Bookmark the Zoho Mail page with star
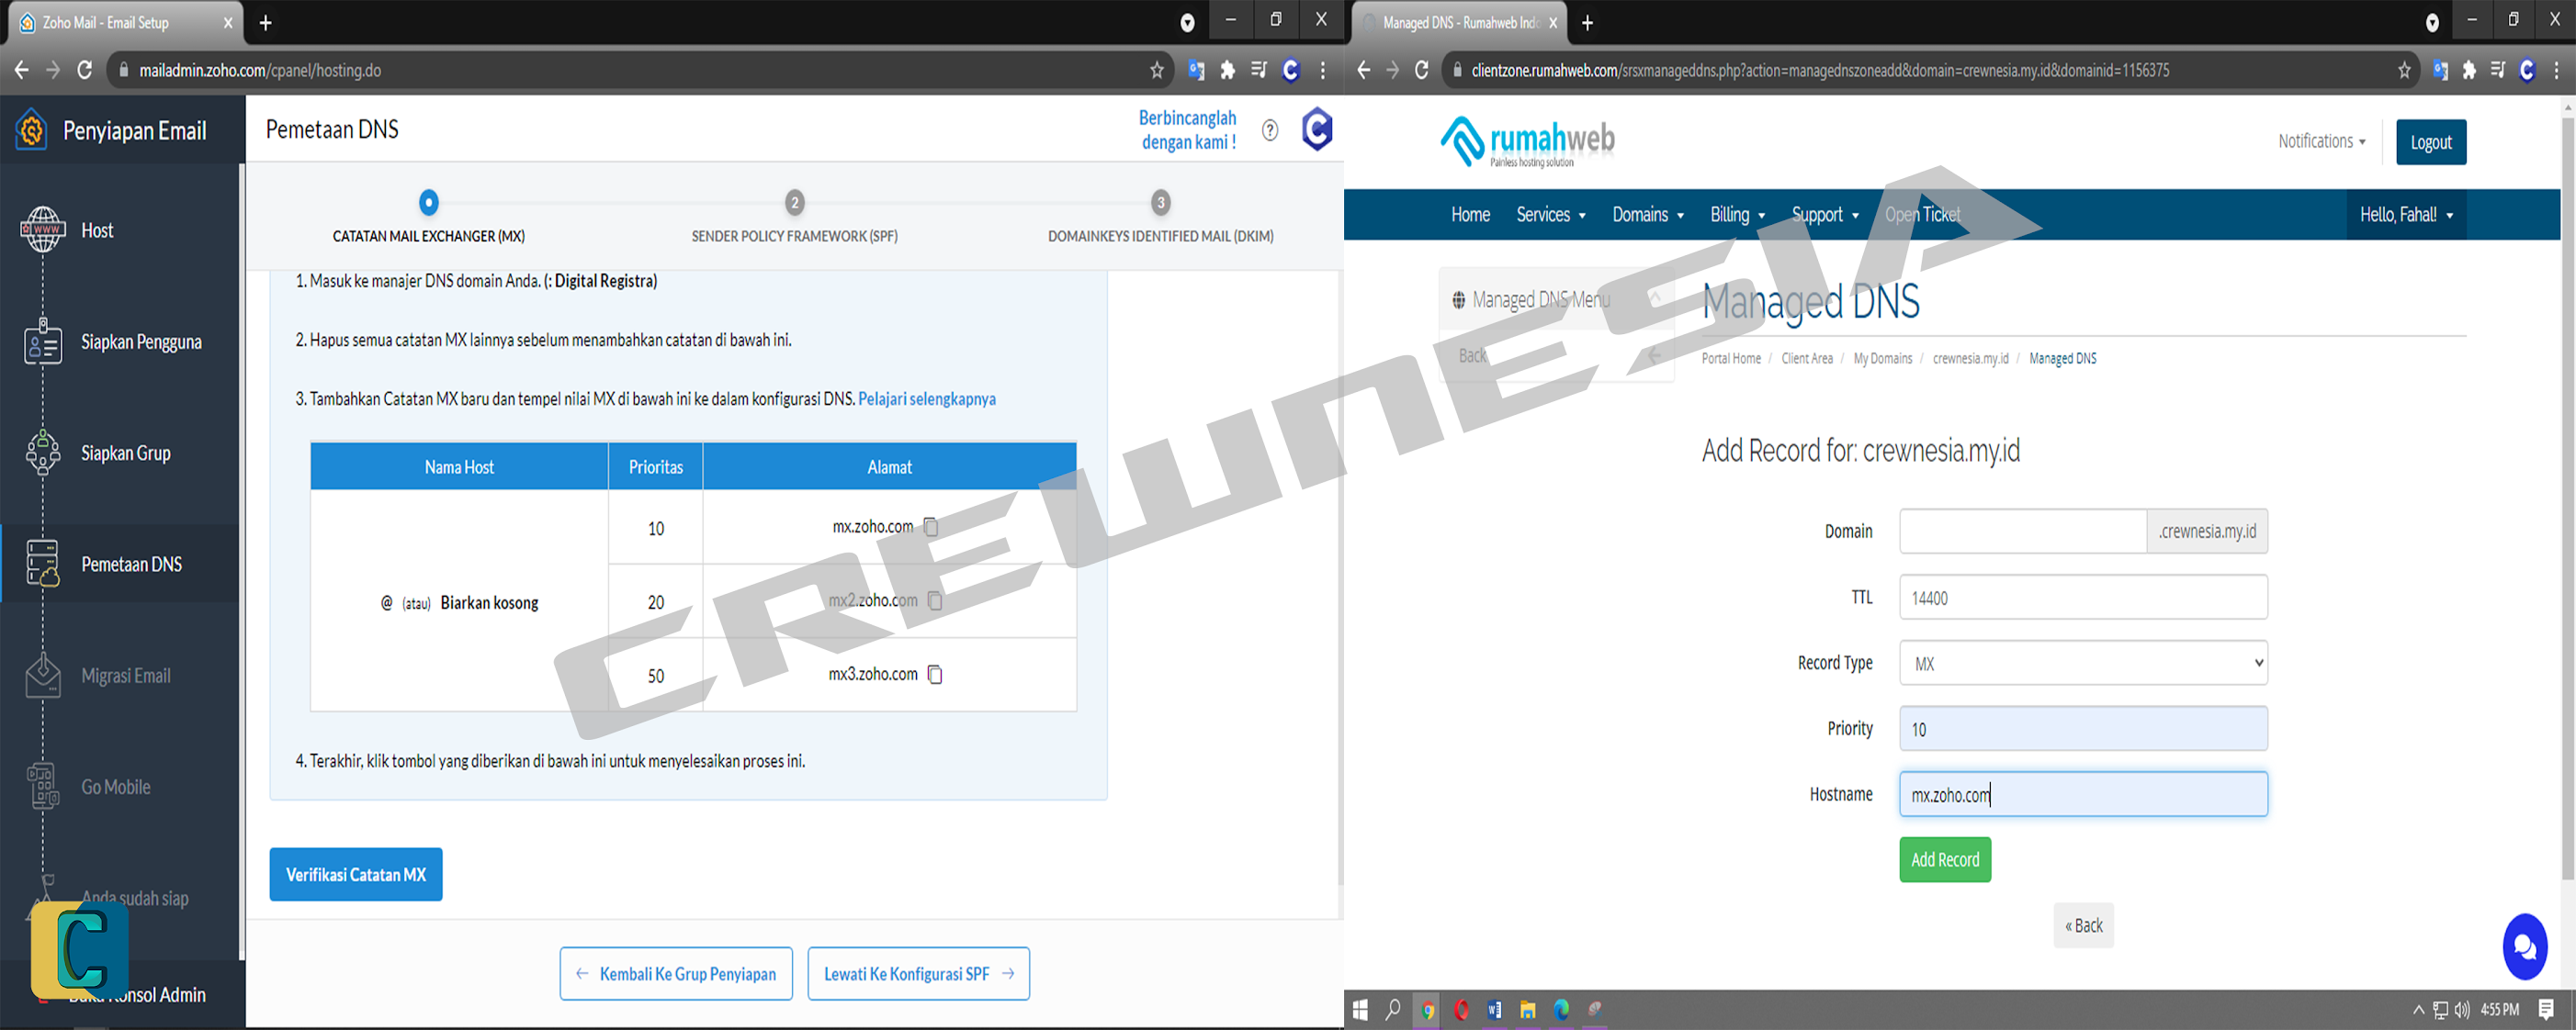Image resolution: width=2576 pixels, height=1030 pixels. (x=1157, y=70)
